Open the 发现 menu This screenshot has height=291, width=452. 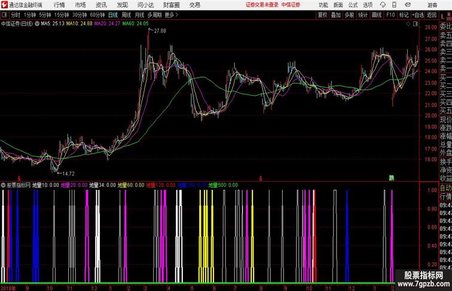coord(122,5)
